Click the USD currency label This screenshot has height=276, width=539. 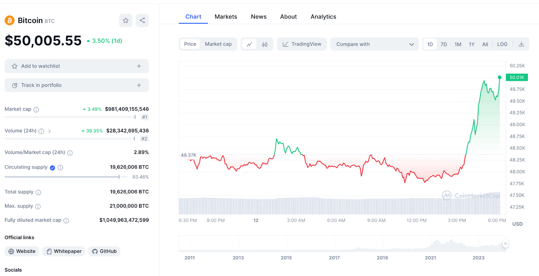point(517,224)
